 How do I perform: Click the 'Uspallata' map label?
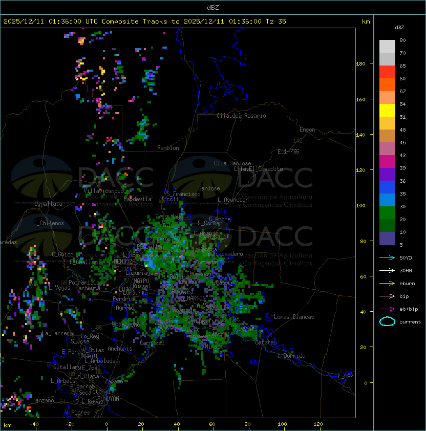click(x=48, y=204)
